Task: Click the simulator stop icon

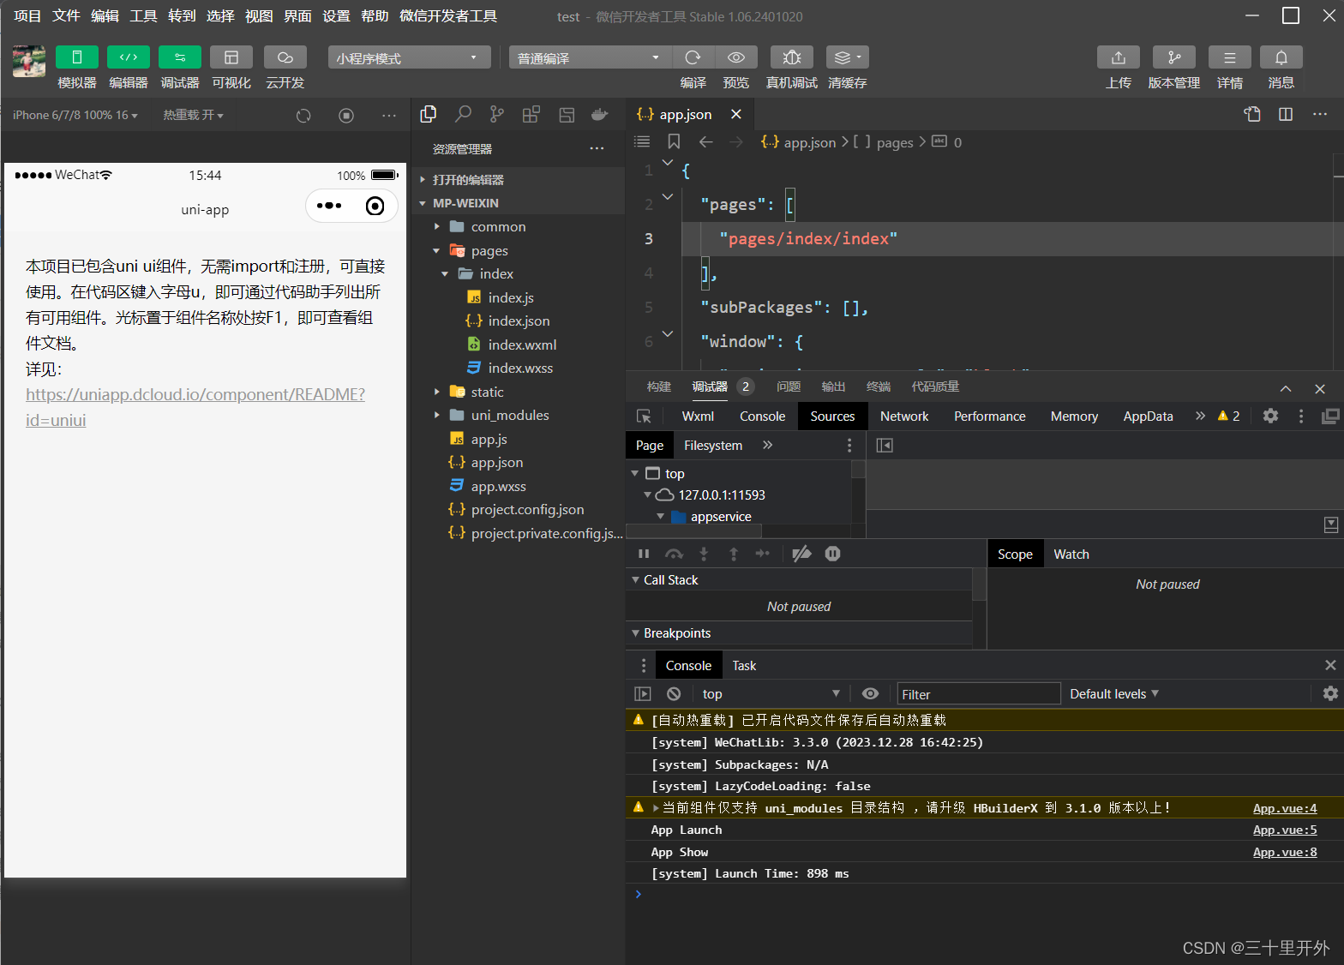Action: [x=346, y=115]
